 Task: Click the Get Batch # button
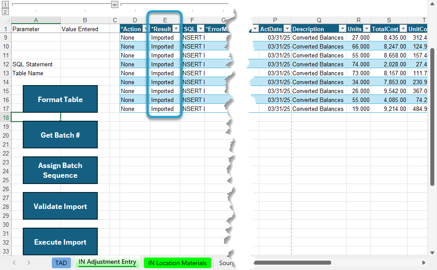point(60,135)
